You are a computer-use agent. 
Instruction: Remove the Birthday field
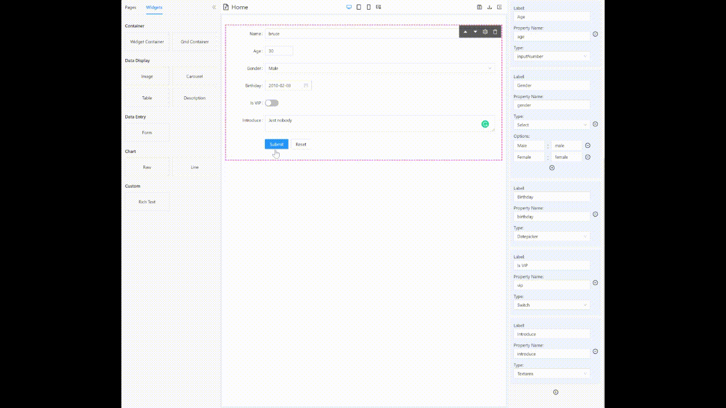pos(595,214)
